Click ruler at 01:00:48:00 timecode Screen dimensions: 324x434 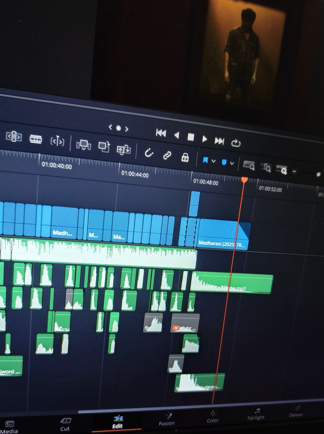click(x=205, y=182)
